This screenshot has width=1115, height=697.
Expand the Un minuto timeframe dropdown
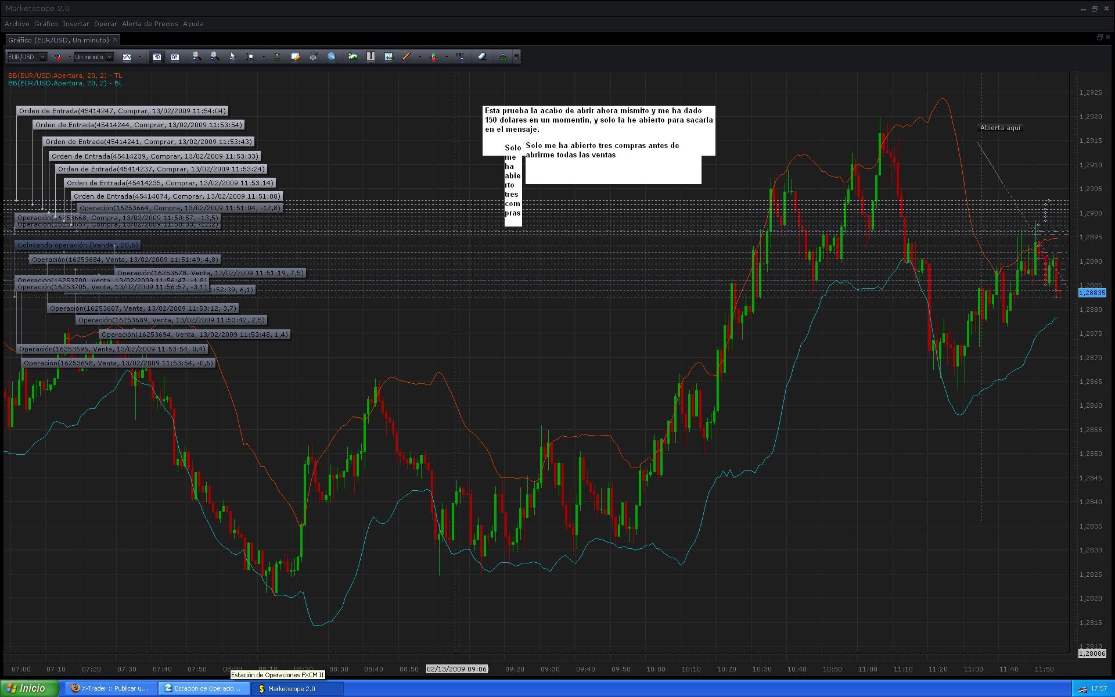(x=109, y=57)
